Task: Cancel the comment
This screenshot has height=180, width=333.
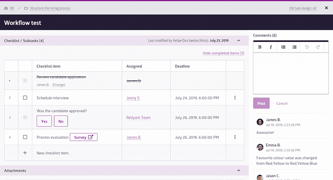Action: tap(282, 104)
